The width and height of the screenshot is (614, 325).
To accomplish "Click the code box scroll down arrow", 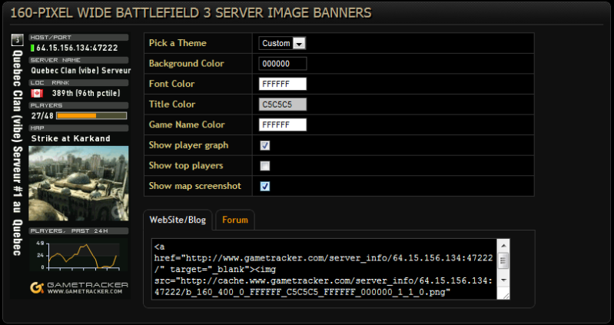I will [503, 280].
